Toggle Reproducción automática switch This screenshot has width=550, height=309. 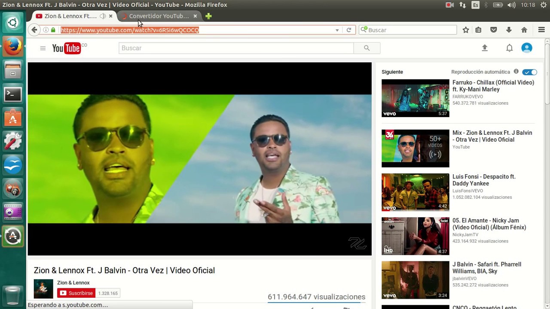point(529,72)
